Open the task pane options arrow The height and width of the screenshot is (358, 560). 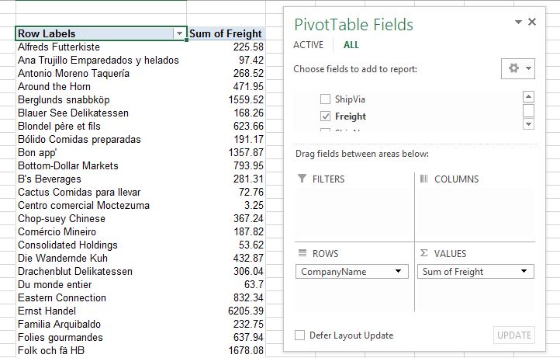click(x=517, y=23)
